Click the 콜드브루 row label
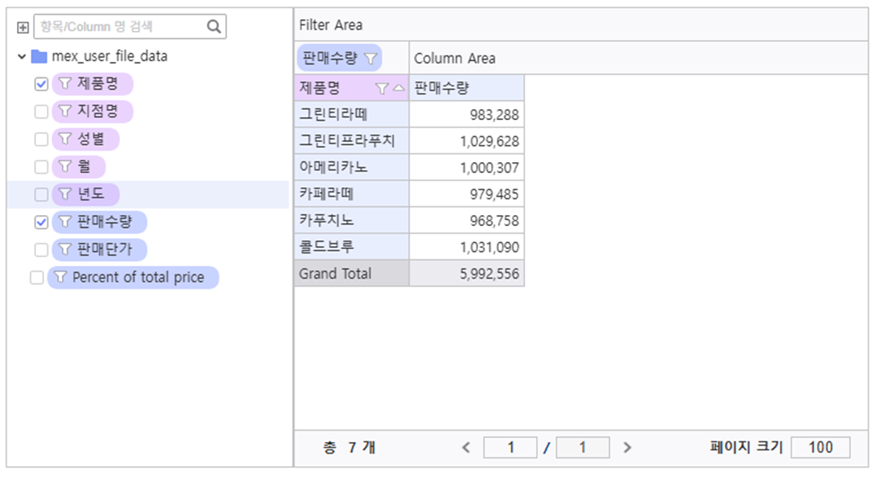Viewport: 884px width, 478px height. pos(326,247)
